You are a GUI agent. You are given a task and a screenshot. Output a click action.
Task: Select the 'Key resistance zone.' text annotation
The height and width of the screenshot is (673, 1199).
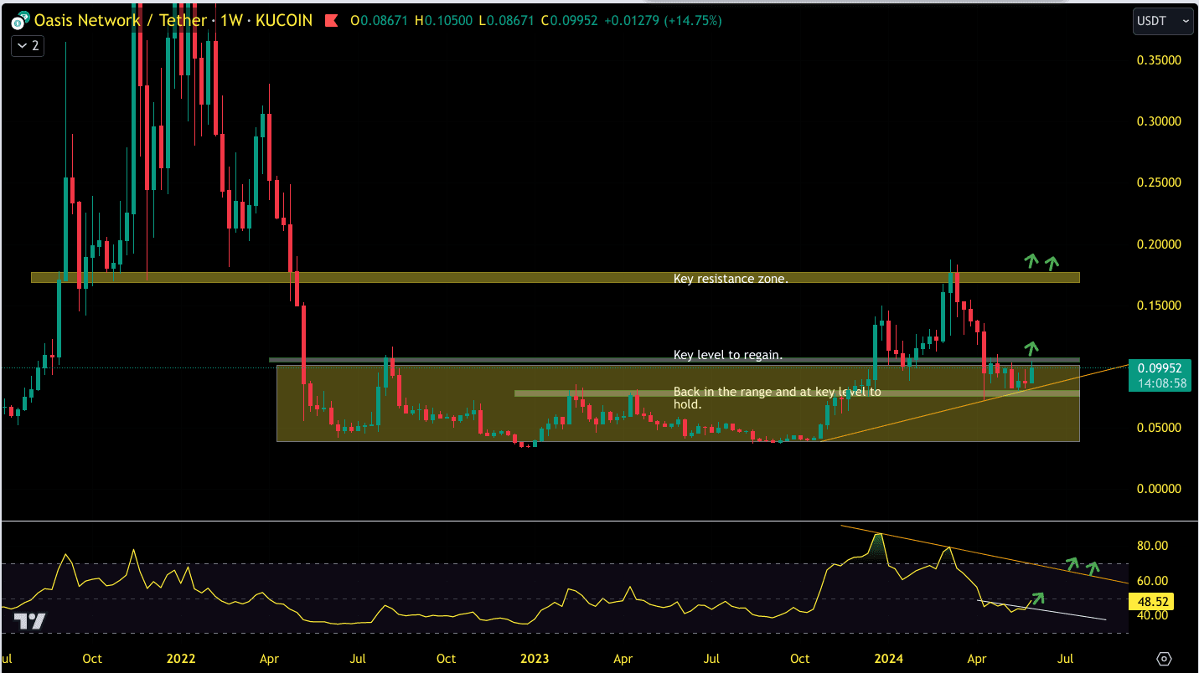[x=731, y=278]
